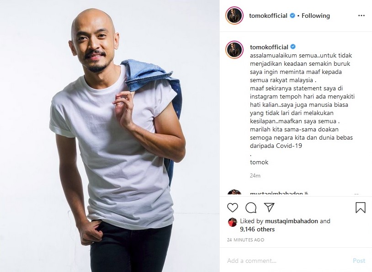The width and height of the screenshot is (372, 272).
Task: Save the post with the bookmark icon
Action: (x=361, y=207)
